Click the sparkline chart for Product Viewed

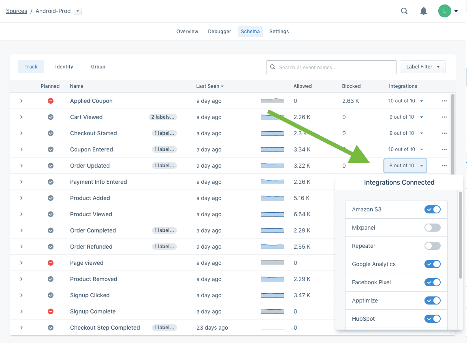pyautogui.click(x=273, y=214)
